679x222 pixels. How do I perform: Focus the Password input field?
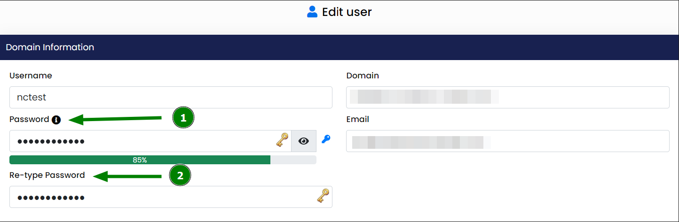(150, 141)
